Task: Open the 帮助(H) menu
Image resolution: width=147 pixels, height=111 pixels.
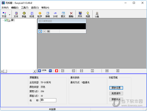Action: [x=45, y=8]
